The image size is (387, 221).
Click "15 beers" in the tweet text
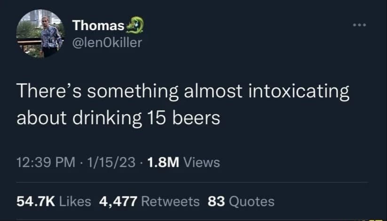coord(195,117)
